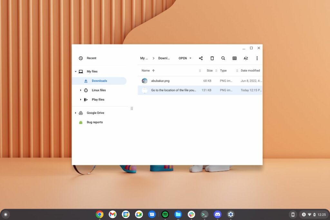Image resolution: width=330 pixels, height=220 pixels.
Task: Open the OPEN dropdown menu
Action: click(185, 58)
